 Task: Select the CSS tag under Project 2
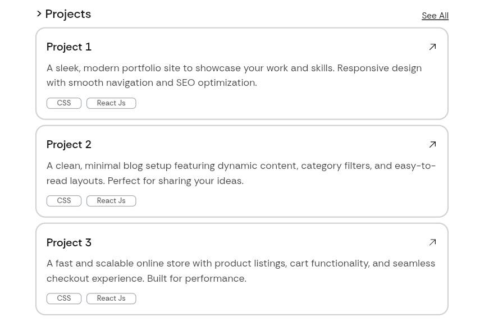tap(63, 200)
